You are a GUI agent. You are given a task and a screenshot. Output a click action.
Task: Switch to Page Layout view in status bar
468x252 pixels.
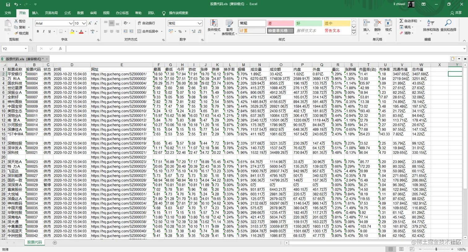point(401,249)
